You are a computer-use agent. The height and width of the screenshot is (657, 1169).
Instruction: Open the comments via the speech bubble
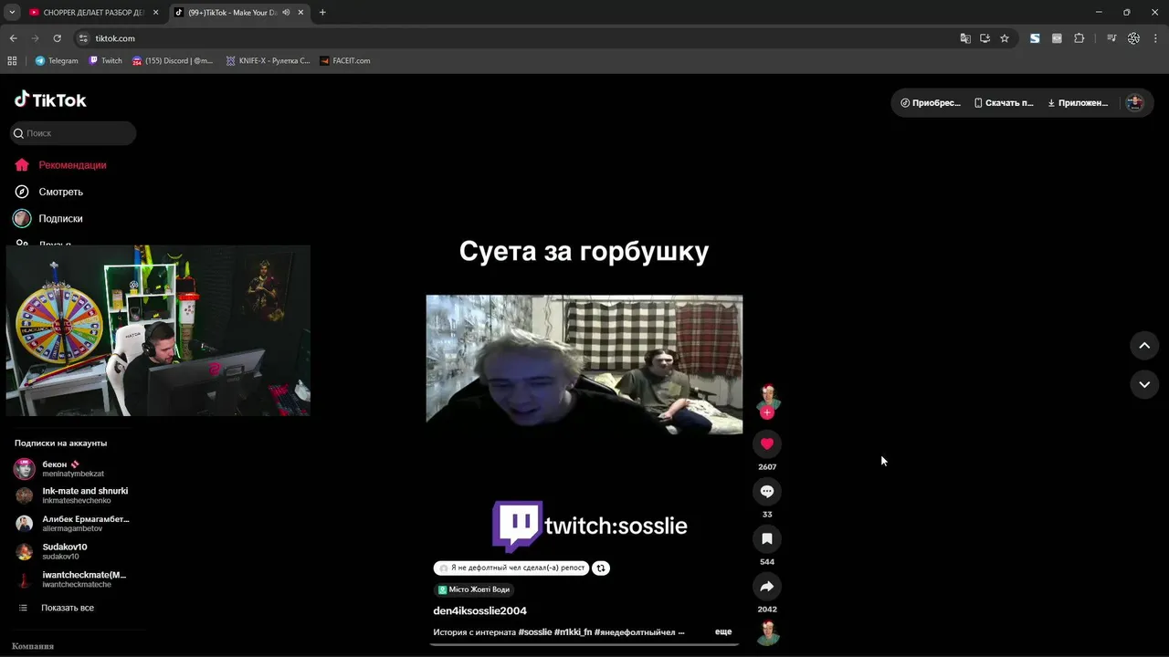pos(767,491)
